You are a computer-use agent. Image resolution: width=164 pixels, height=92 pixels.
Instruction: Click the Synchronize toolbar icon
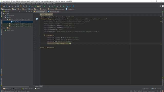(x=7, y=6)
